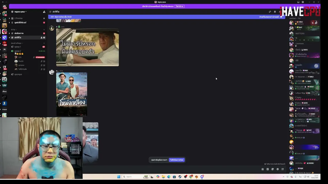Open the server name dropdown menu
Viewport: 328px width, 184px height.
click(20, 12)
